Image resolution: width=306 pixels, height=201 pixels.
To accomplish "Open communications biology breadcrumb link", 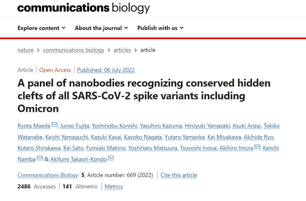I will (x=74, y=50).
